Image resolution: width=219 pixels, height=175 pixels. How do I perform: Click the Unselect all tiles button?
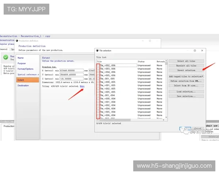click(186, 66)
